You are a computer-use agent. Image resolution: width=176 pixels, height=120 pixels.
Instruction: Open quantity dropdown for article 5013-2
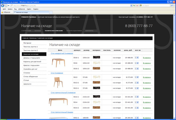(x=137, y=83)
